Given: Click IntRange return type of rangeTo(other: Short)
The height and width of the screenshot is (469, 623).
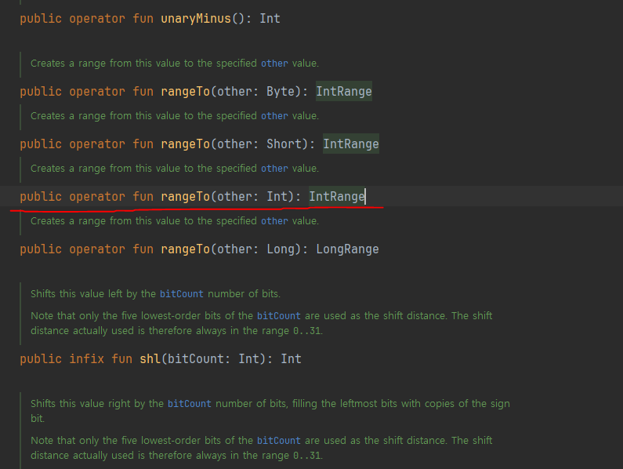Looking at the screenshot, I should tap(351, 144).
